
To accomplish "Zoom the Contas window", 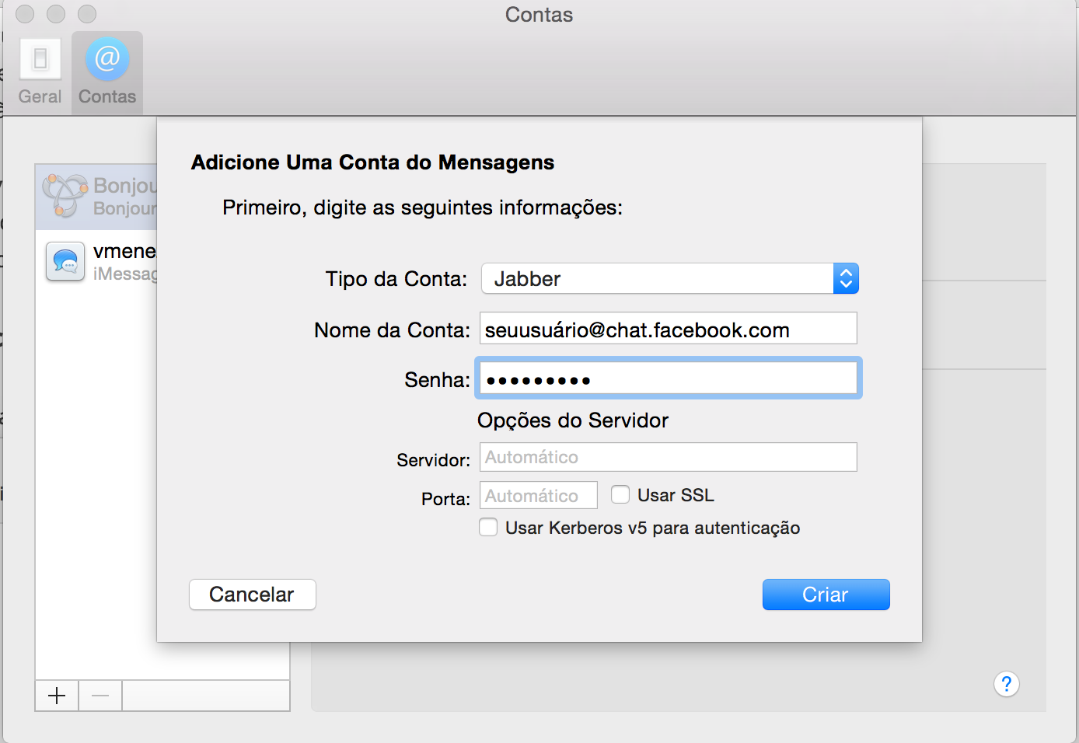I will (87, 14).
